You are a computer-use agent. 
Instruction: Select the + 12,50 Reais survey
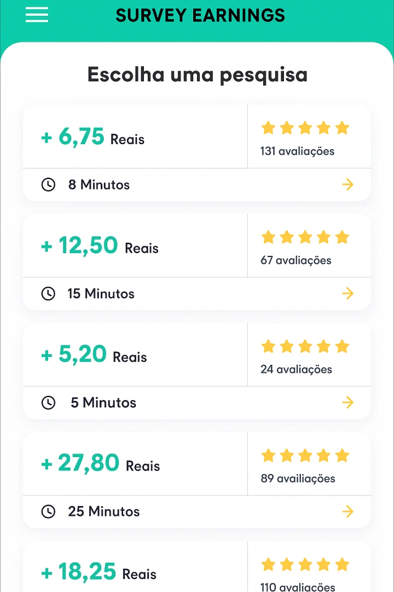(x=100, y=246)
